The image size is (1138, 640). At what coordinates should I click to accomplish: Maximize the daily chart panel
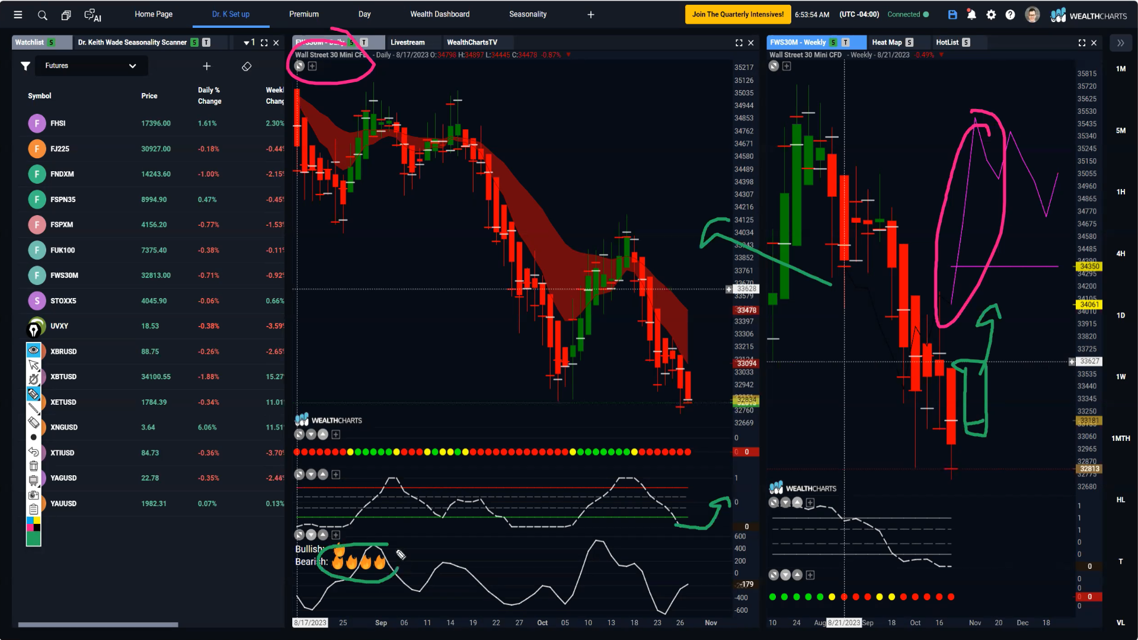click(x=739, y=43)
